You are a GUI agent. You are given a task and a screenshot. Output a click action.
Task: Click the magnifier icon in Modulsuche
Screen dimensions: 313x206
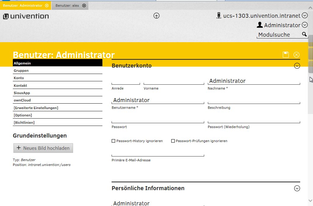click(x=304, y=34)
